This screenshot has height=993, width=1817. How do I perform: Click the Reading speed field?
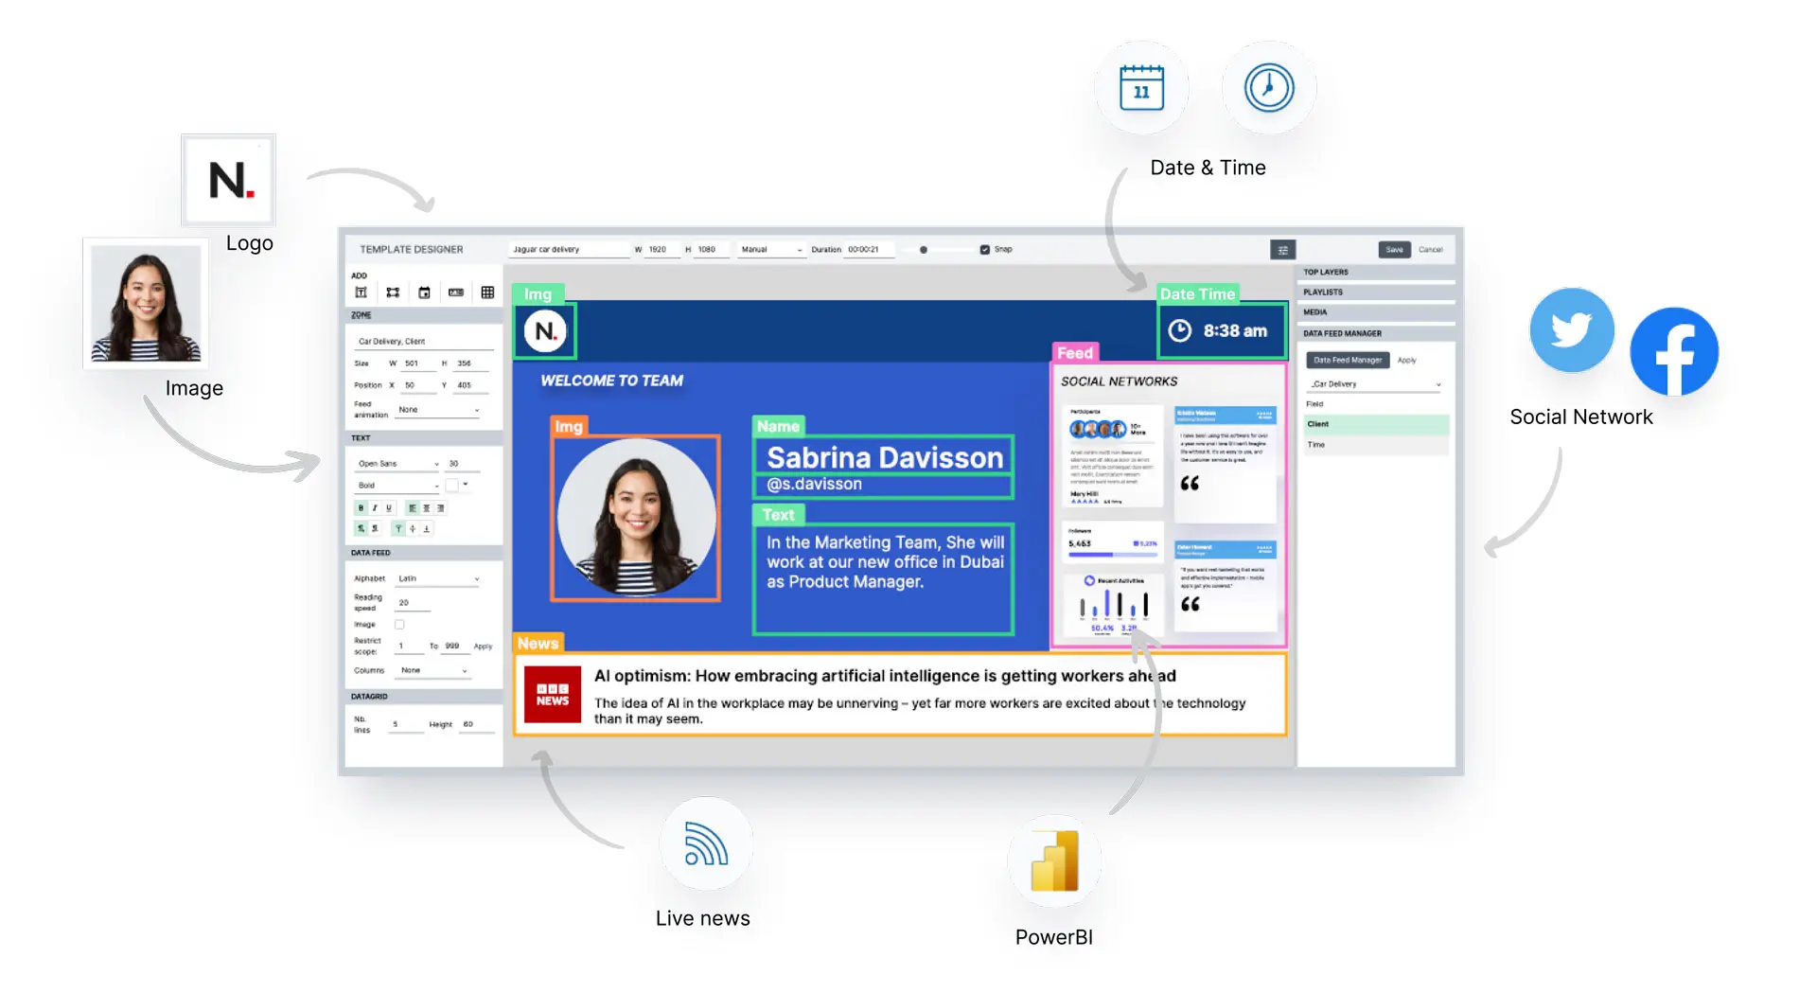[415, 603]
